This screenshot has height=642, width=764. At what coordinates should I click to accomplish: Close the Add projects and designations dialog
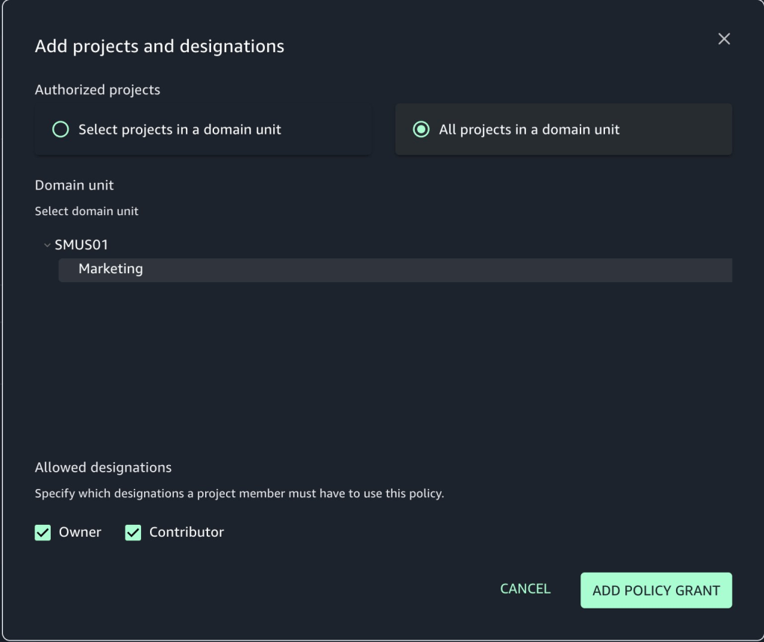tap(724, 39)
